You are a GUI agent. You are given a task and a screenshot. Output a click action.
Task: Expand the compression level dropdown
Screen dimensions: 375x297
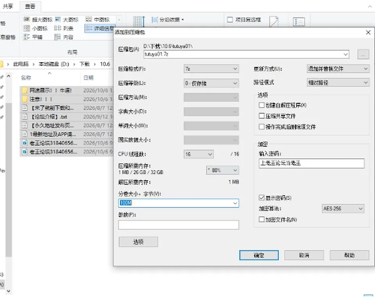click(x=211, y=83)
